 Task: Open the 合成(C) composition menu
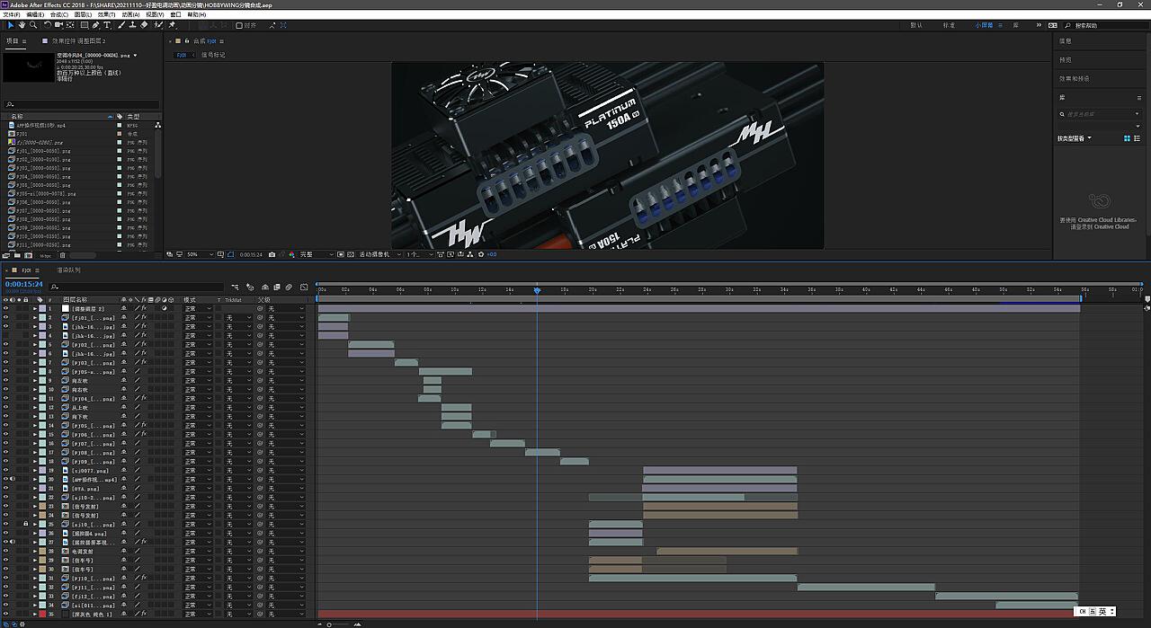tap(58, 14)
